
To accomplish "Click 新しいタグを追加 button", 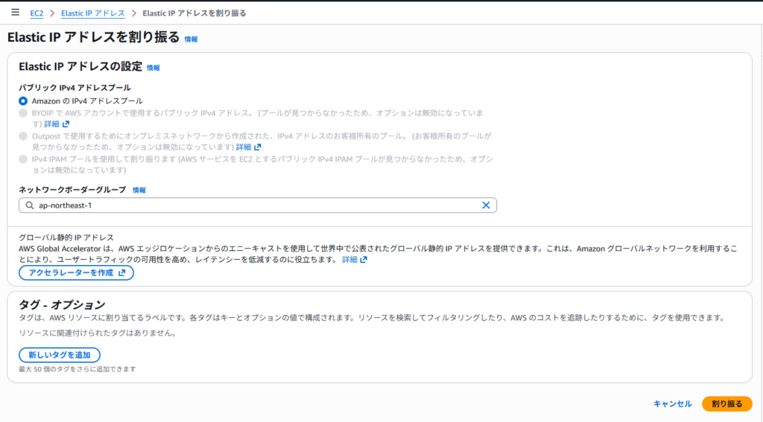I will [x=60, y=355].
